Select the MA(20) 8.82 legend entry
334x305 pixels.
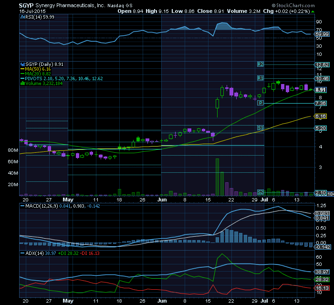click(x=36, y=74)
